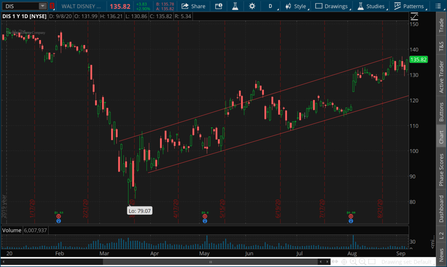The height and width of the screenshot is (267, 447).
Task: Click the +2.90% percent change value
Action: 144,8
